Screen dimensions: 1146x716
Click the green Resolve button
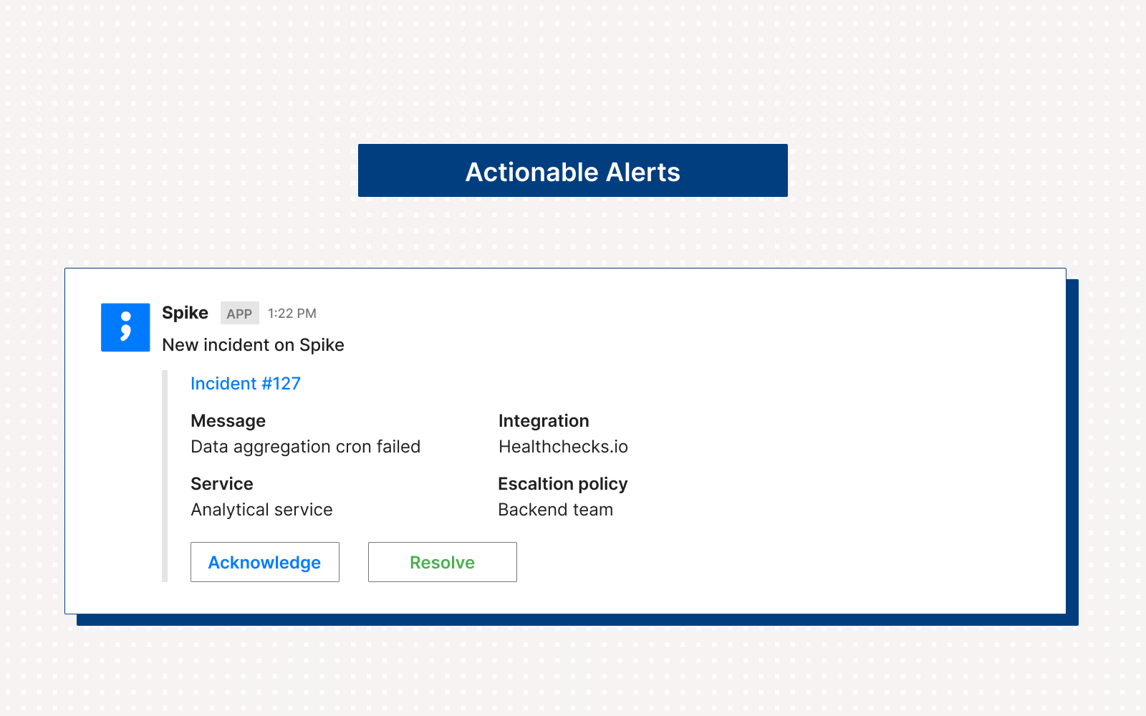coord(442,562)
